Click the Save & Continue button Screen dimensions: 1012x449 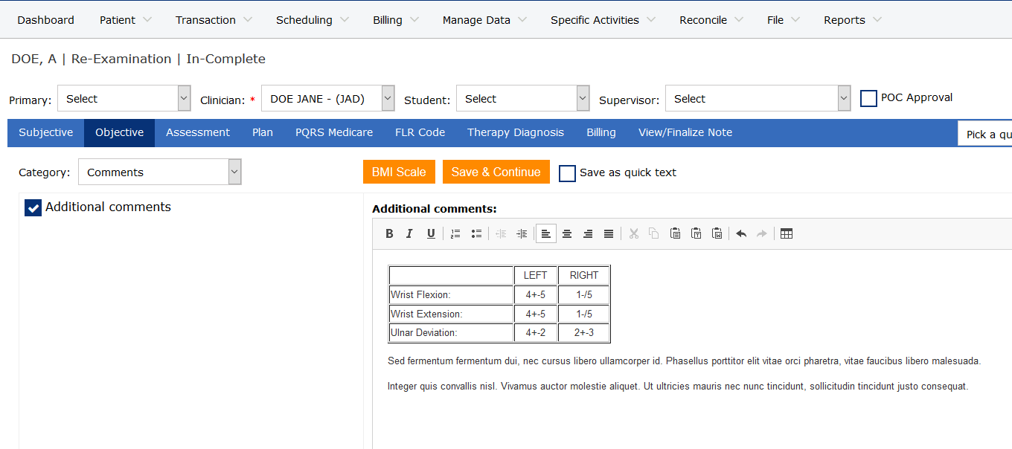pyautogui.click(x=496, y=172)
